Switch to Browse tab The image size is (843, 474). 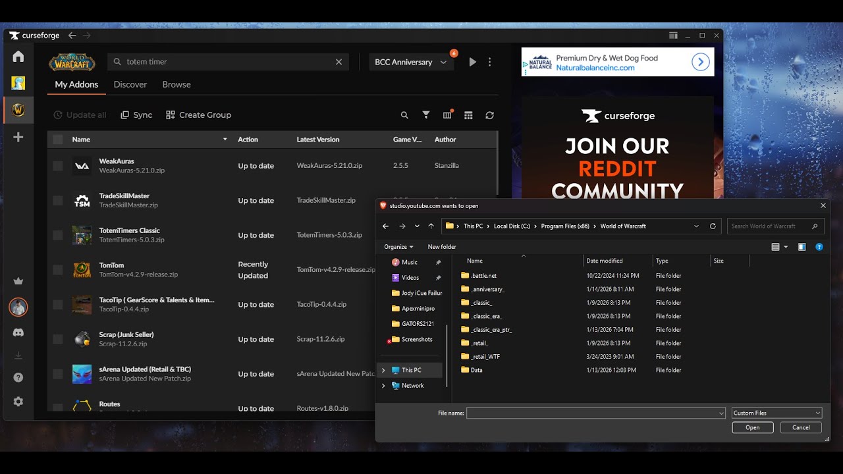coord(177,84)
